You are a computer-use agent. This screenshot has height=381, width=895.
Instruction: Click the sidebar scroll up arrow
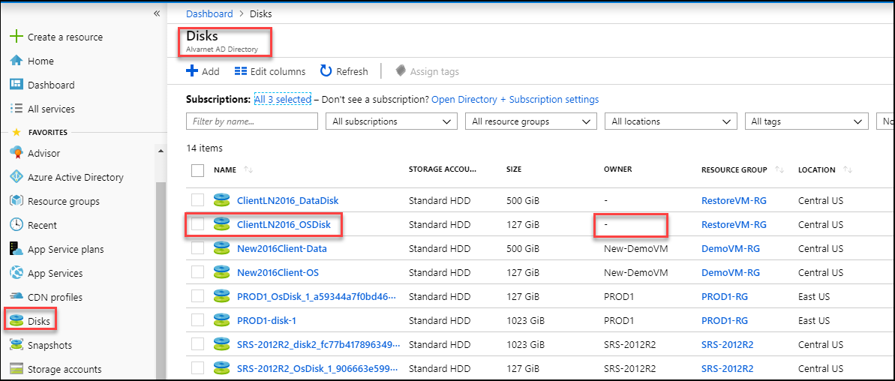(161, 151)
